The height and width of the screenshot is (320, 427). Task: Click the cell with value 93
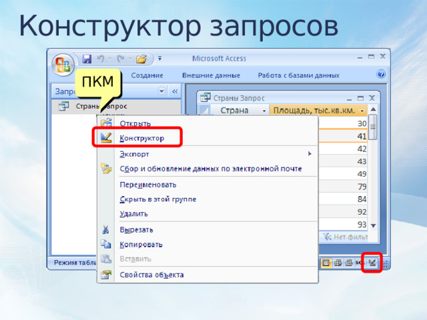[x=342, y=225]
